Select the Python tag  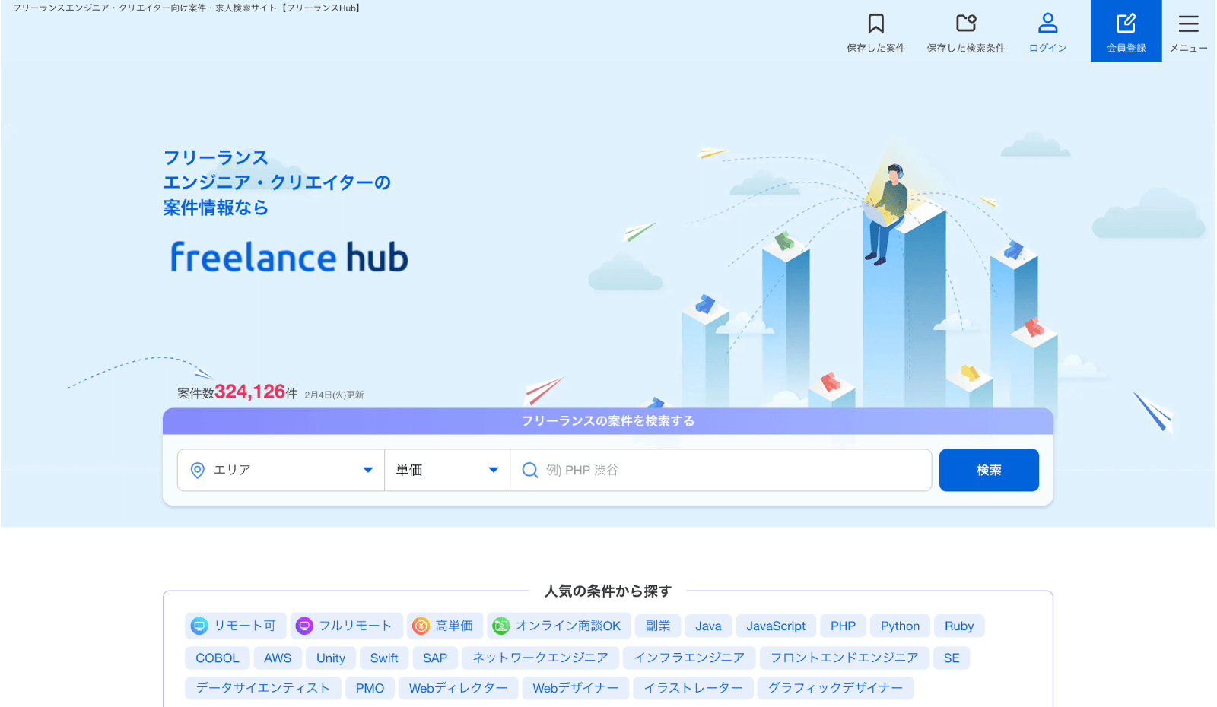900,626
